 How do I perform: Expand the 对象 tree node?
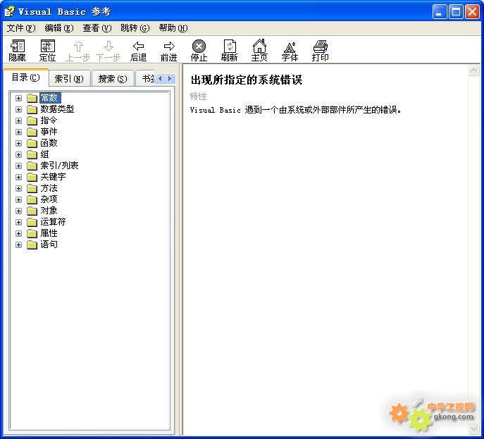pos(18,211)
